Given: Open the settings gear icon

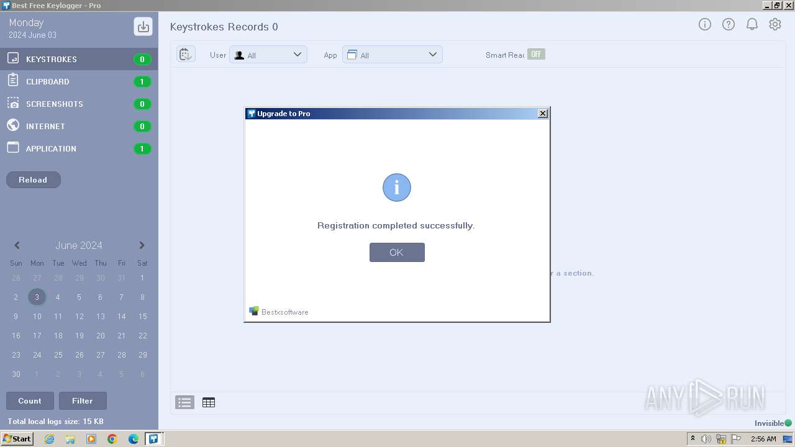Looking at the screenshot, I should click(775, 24).
